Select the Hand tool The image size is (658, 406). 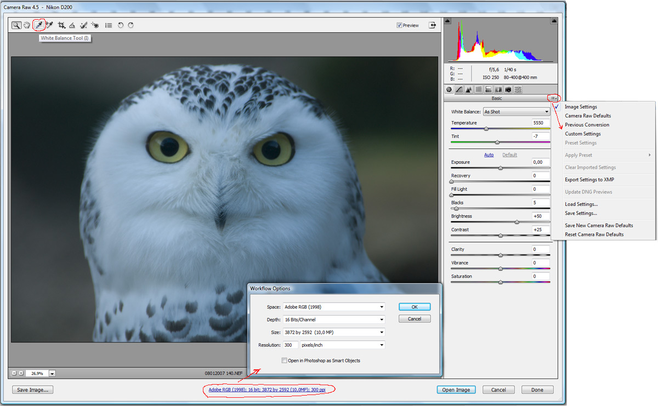[x=27, y=25]
